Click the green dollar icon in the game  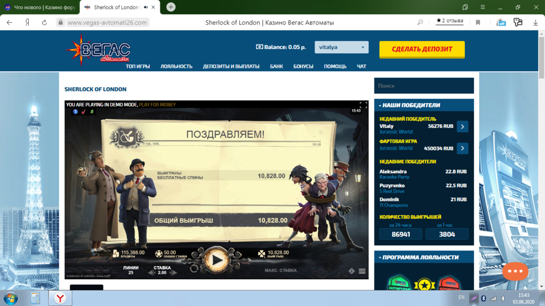92,111
